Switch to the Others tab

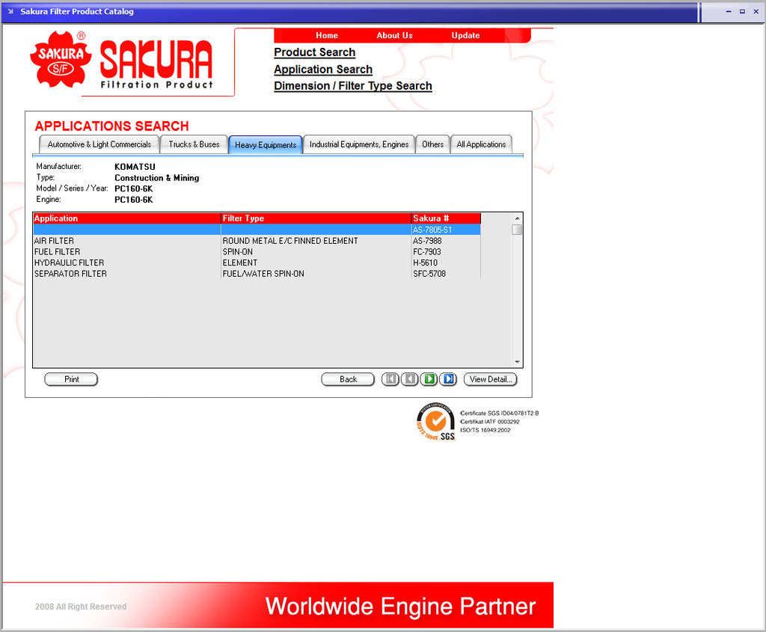(433, 144)
